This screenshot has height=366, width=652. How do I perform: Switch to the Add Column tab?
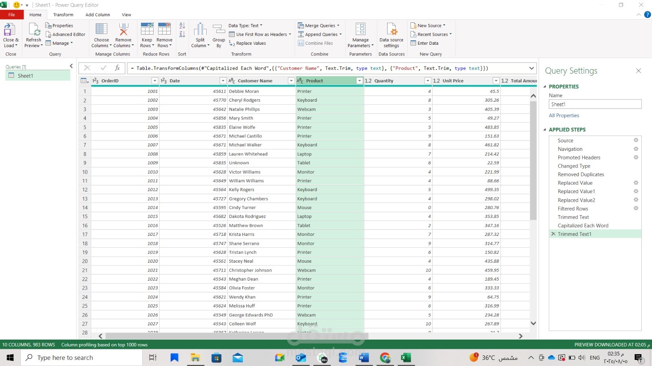point(98,15)
